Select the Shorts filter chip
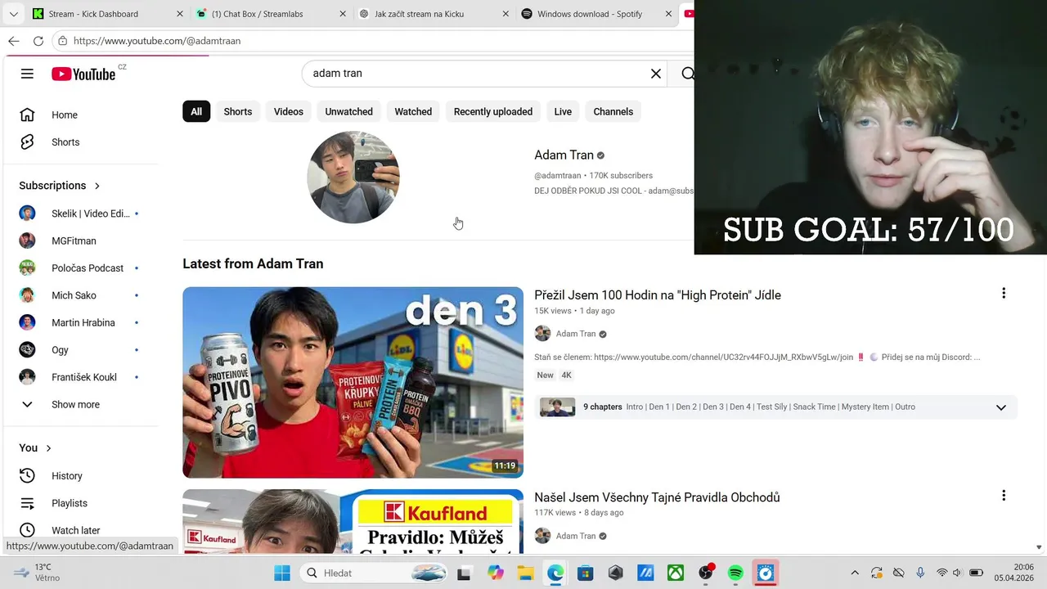This screenshot has width=1047, height=589. pos(238,112)
